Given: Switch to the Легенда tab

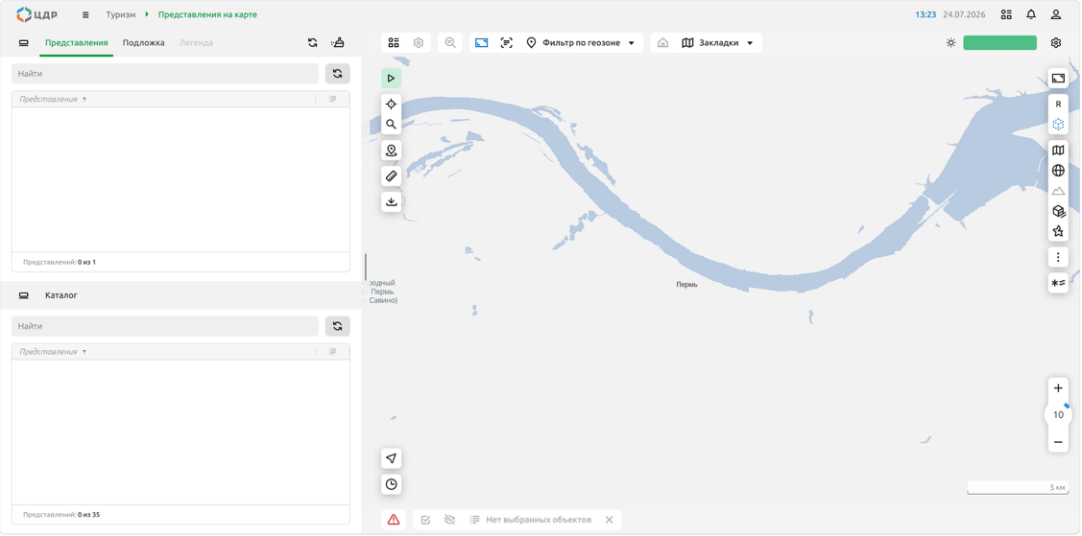Looking at the screenshot, I should click(196, 43).
